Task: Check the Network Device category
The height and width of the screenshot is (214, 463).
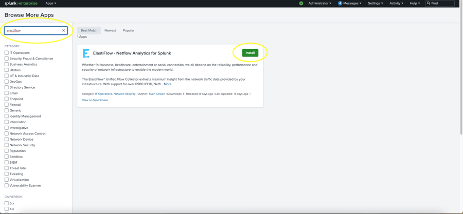Action: [x=7, y=139]
